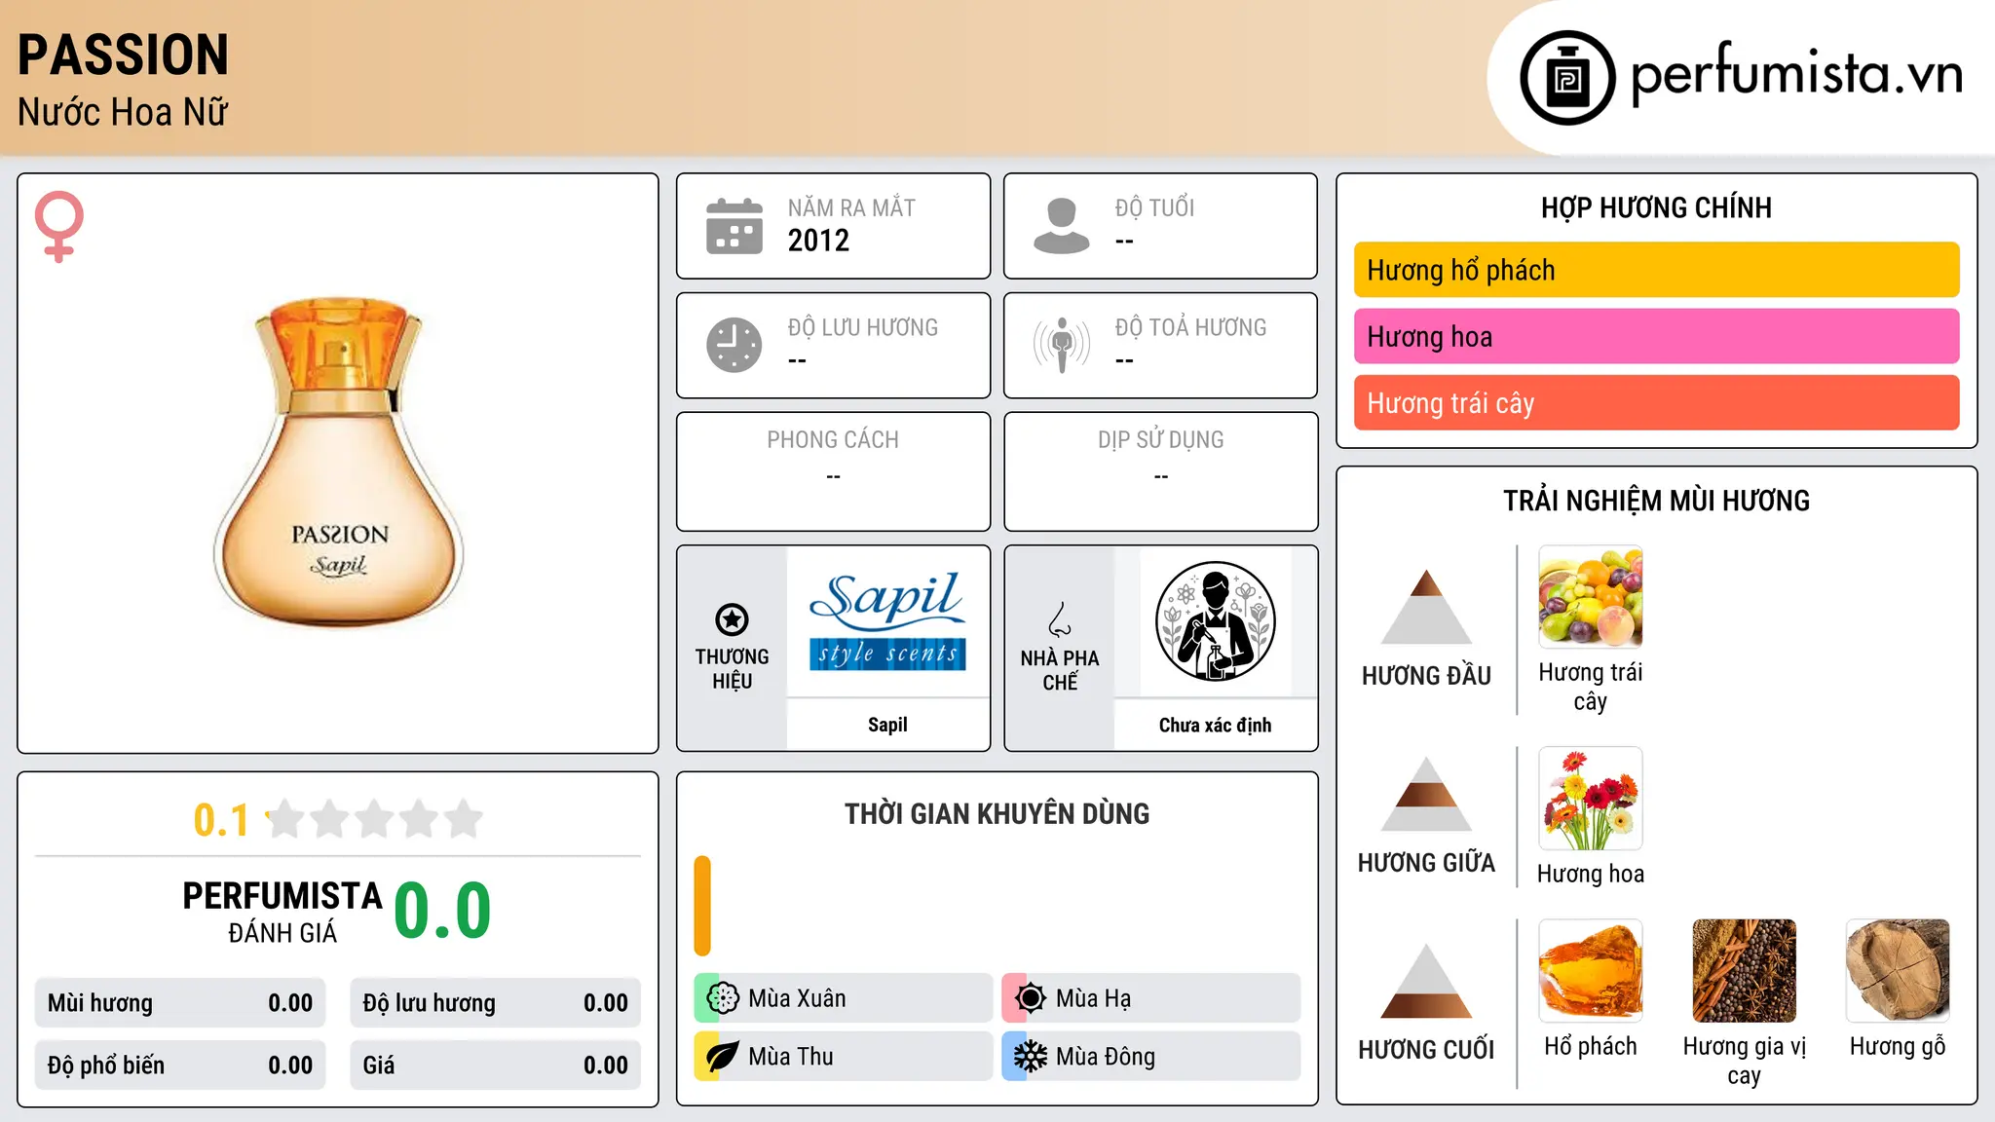The height and width of the screenshot is (1122, 1995).
Task: Click the star badge icon above Thương hiệu
Action: (x=732, y=619)
